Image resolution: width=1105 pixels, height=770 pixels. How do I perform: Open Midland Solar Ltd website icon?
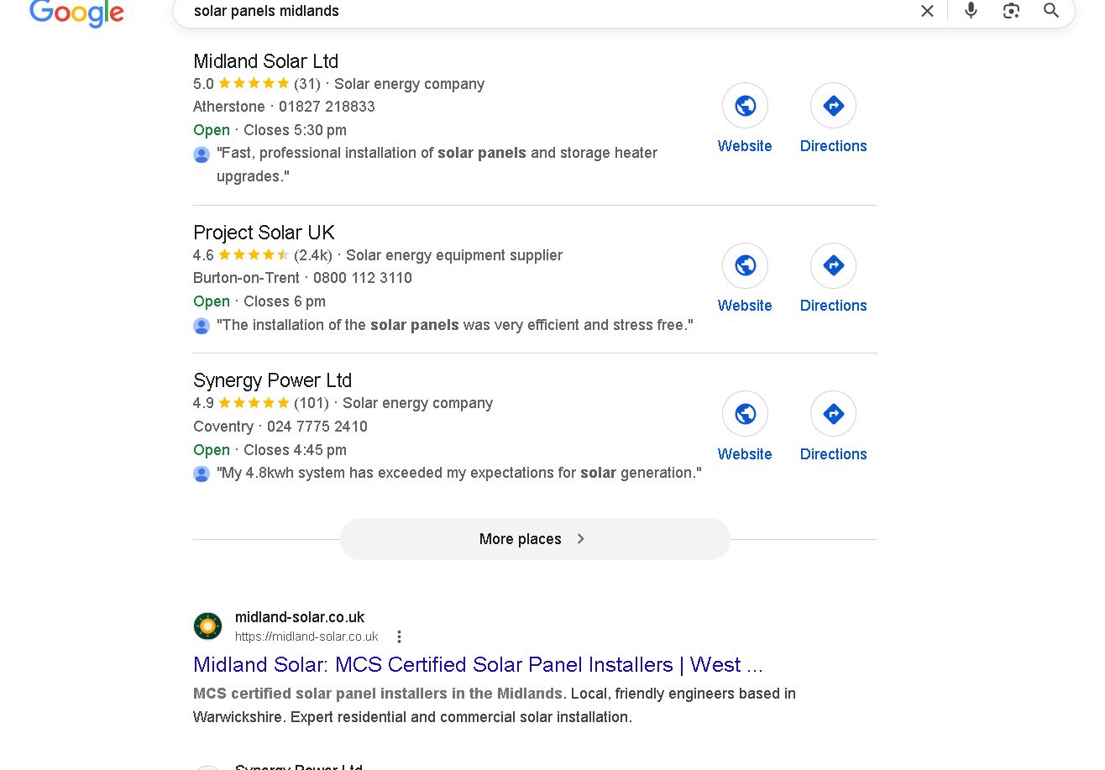[745, 106]
